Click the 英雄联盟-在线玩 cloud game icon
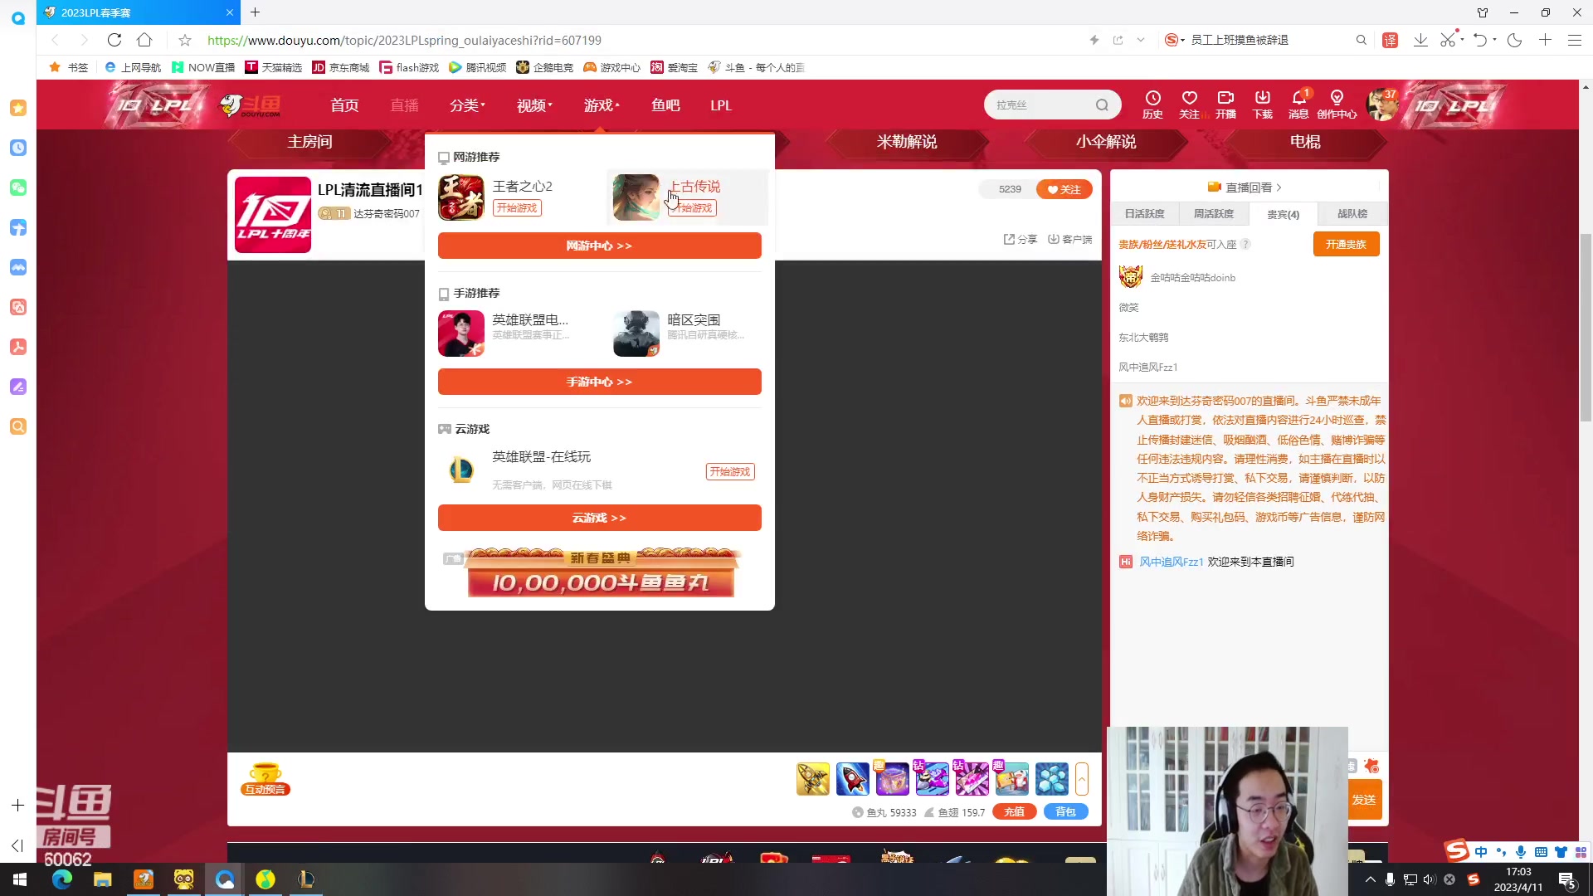Viewport: 1593px width, 896px height. pos(461,470)
